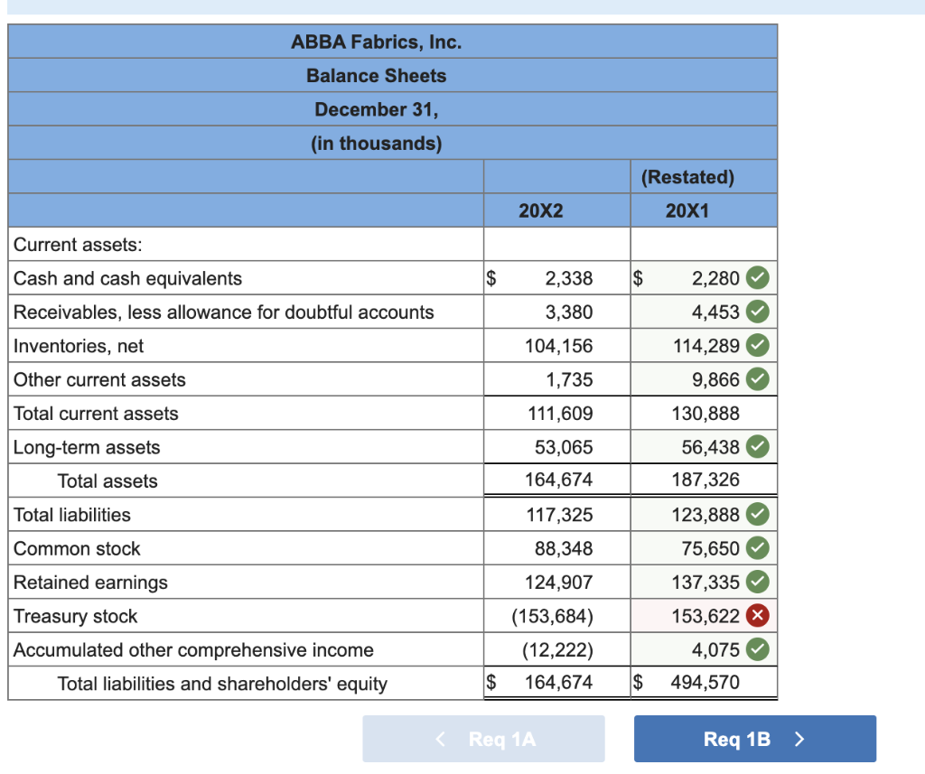925x774 pixels.
Task: Click the green checkmark beside 4,453 receivables
Action: point(758,312)
